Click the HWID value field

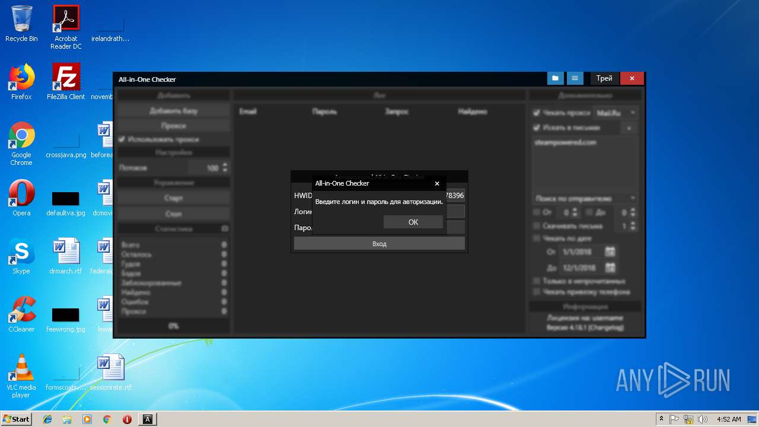[455, 195]
